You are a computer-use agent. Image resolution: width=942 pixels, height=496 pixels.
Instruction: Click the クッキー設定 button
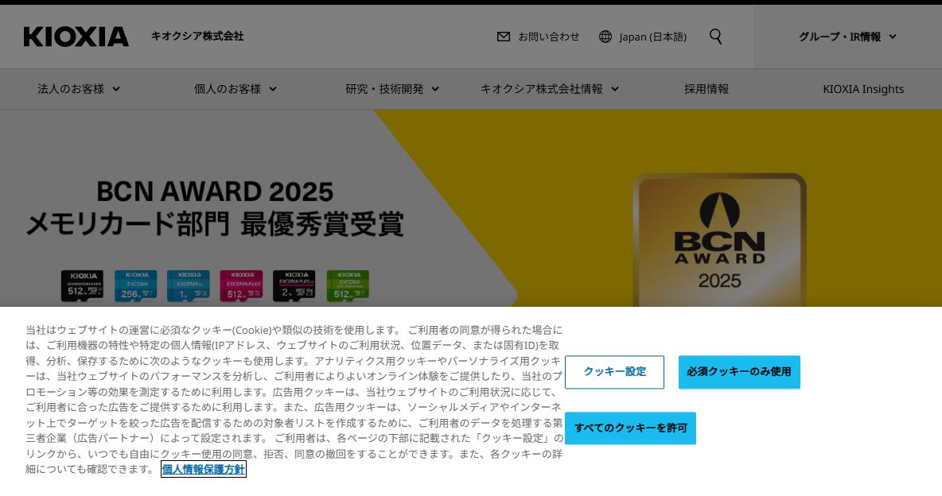tap(614, 372)
